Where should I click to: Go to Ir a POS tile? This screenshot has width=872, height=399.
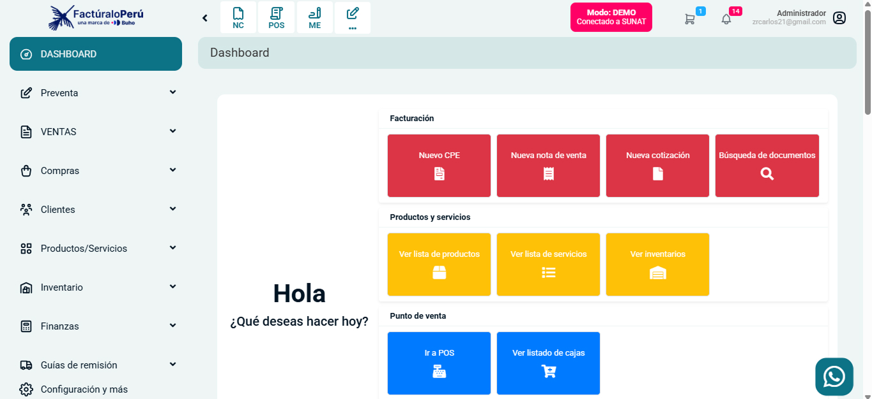click(439, 363)
